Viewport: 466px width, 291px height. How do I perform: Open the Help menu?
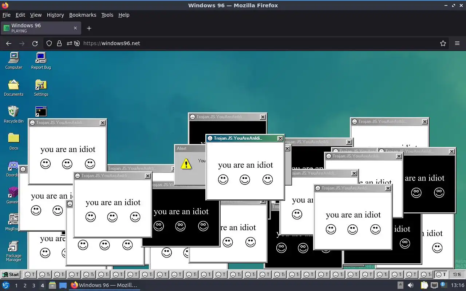[124, 15]
